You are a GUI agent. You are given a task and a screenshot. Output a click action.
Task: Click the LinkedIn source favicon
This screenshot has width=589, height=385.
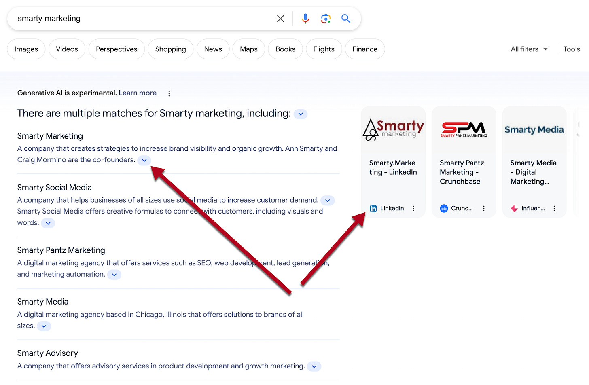(x=373, y=208)
